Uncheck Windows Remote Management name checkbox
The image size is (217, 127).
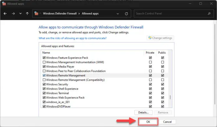(x=44, y=76)
